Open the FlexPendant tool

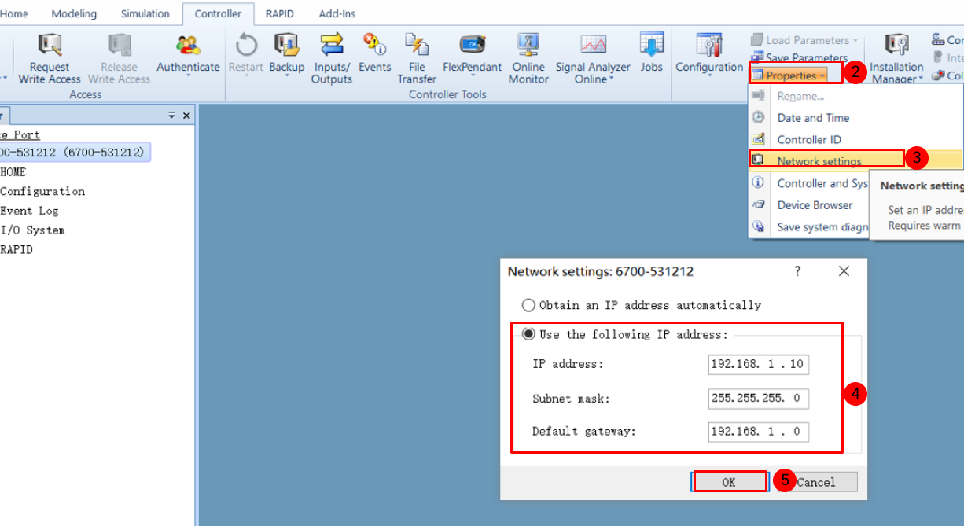click(x=472, y=53)
